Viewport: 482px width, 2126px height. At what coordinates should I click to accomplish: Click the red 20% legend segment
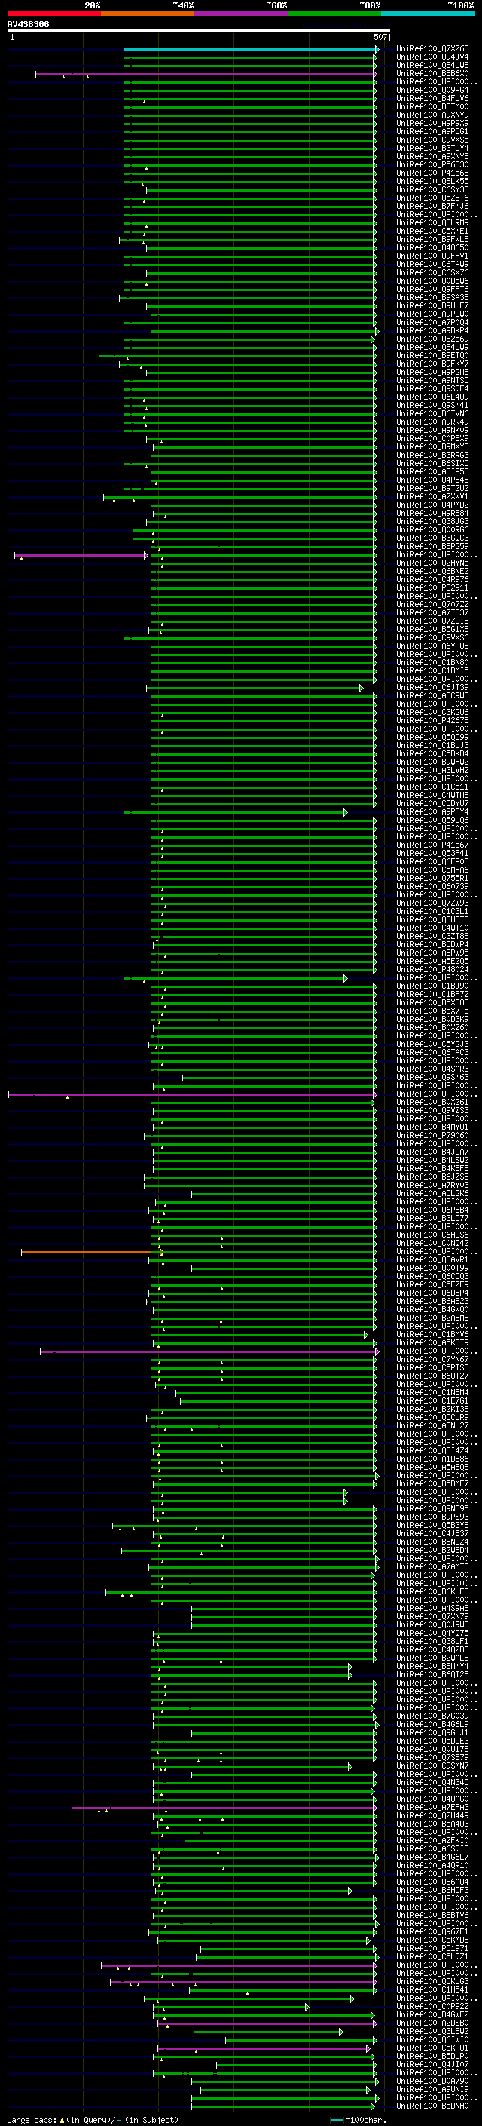coord(53,14)
